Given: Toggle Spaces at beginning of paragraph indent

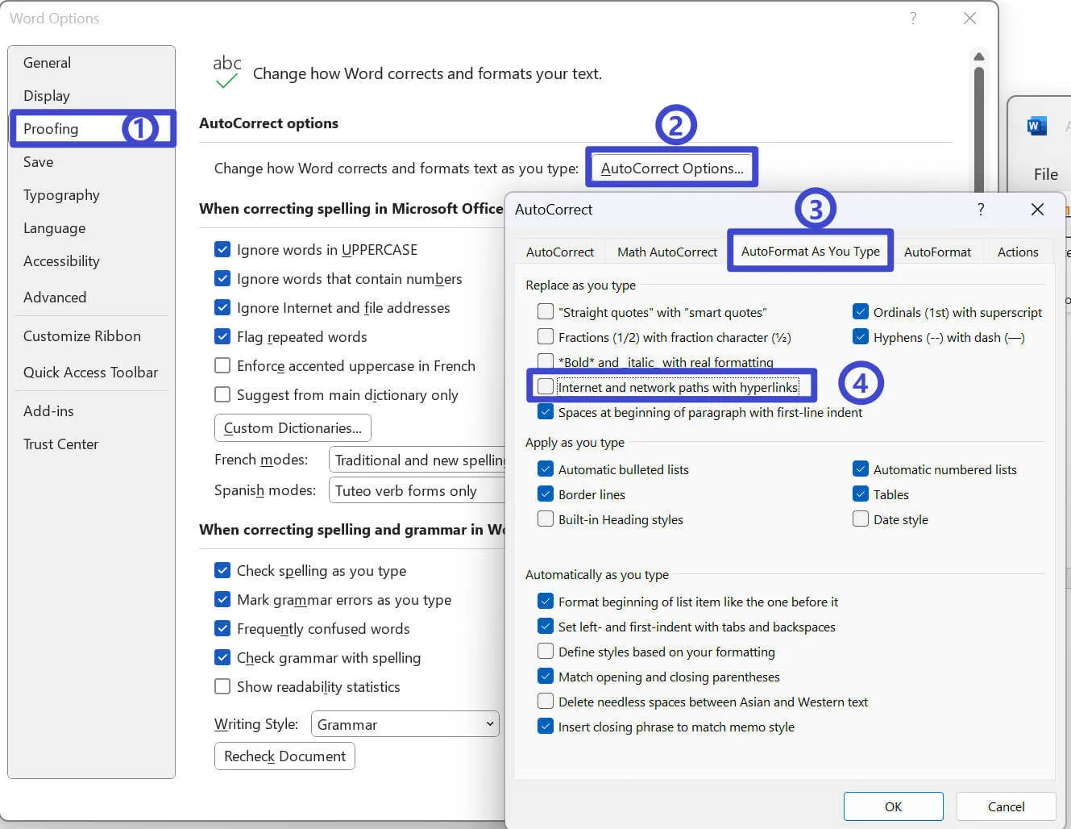Looking at the screenshot, I should coord(546,411).
